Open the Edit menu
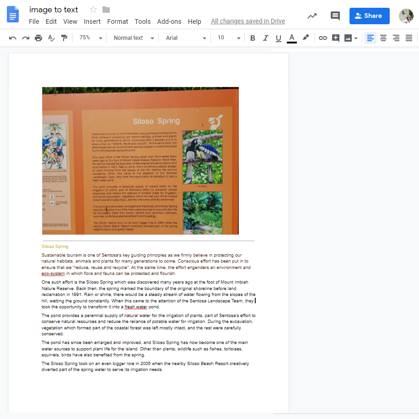 [51, 21]
